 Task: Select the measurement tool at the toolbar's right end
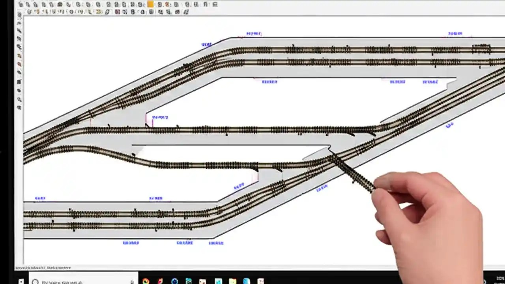(x=215, y=4)
